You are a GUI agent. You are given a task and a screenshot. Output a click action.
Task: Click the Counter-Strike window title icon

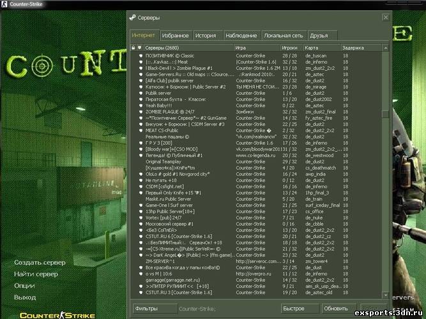(4, 4)
